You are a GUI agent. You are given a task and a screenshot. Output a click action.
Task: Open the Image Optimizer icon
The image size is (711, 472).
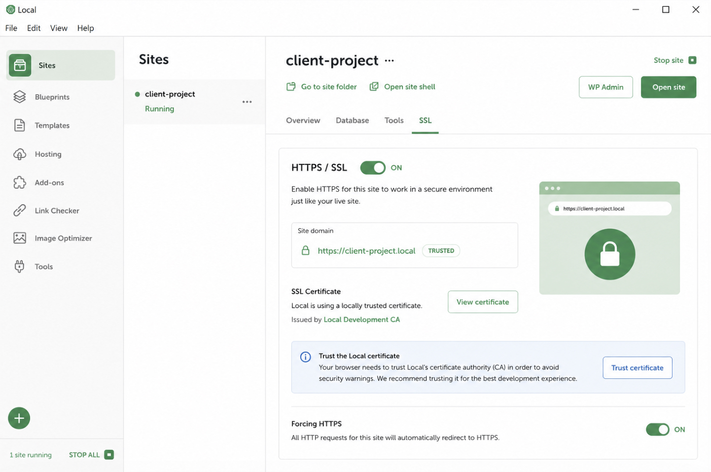[x=20, y=238]
